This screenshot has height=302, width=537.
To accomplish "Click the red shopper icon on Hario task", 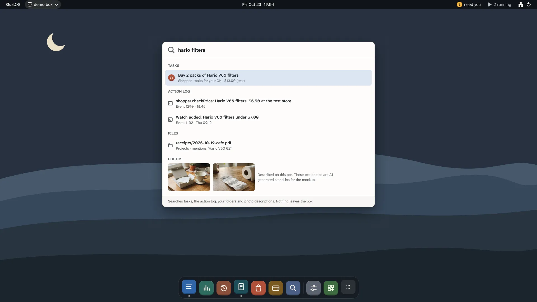I will pos(171,78).
